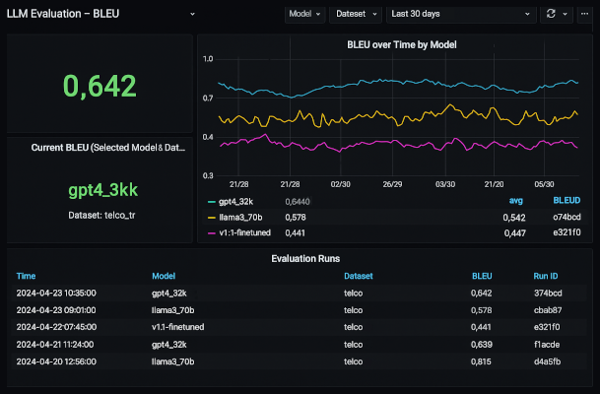Sort table by Time column header
The height and width of the screenshot is (394, 600).
tap(27, 277)
